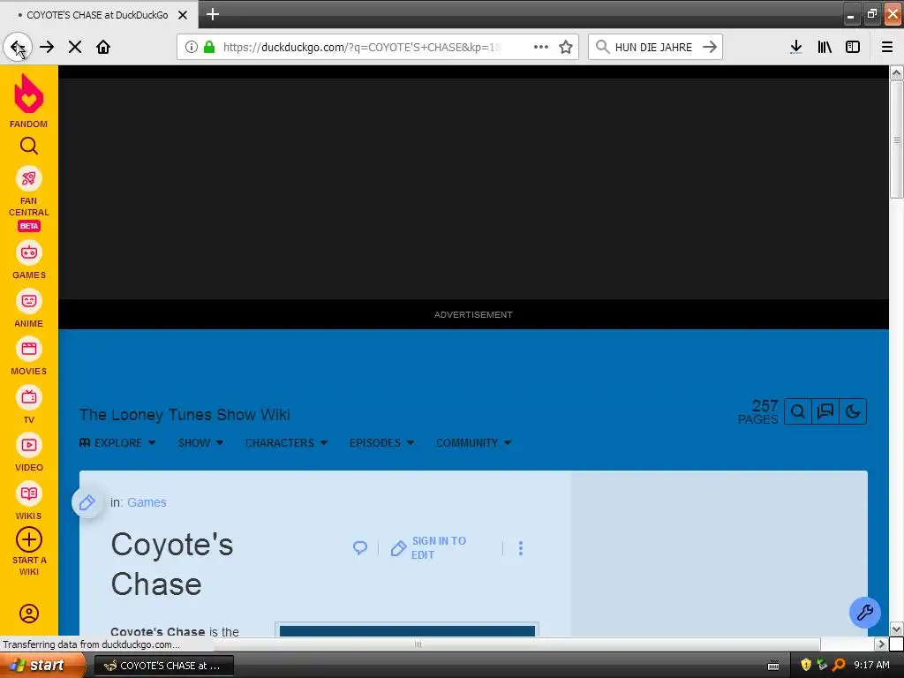Open page actions three-dot menu
Viewport: 904px width, 678px height.
coord(541,48)
